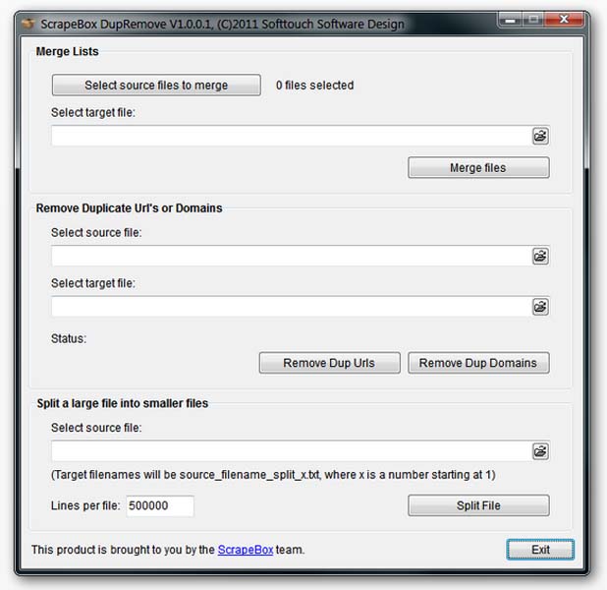
Task: Click the Exit button
Action: pyautogui.click(x=540, y=550)
